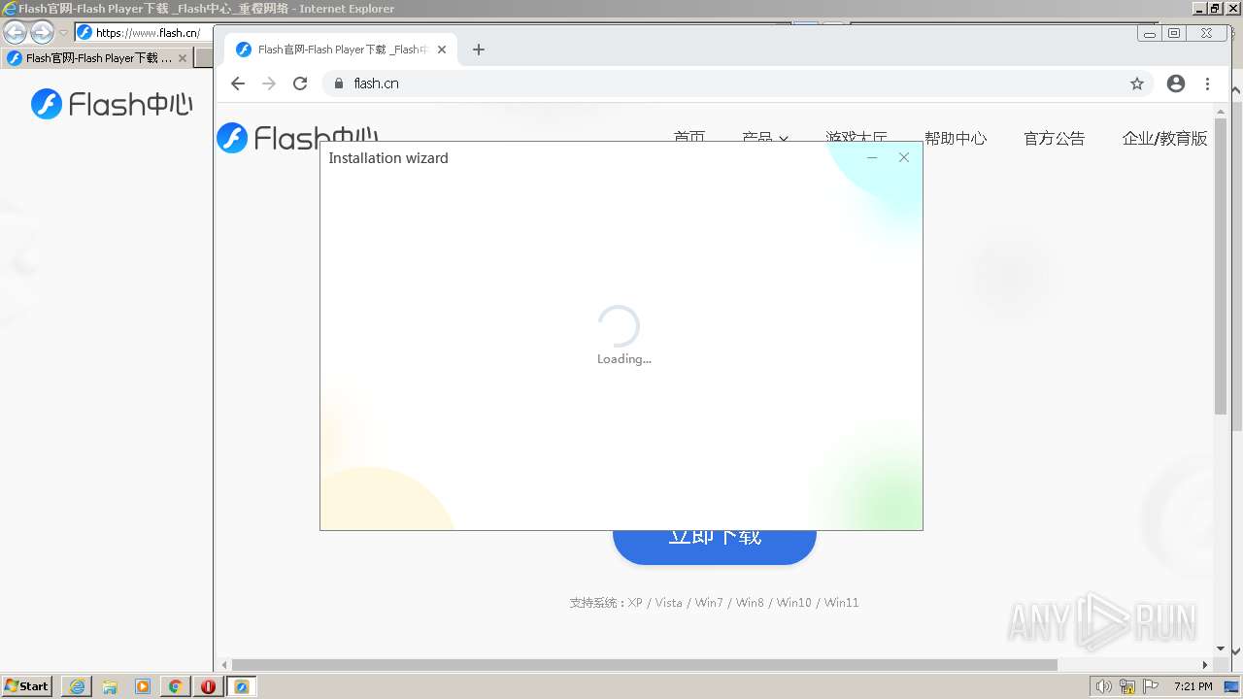The image size is (1243, 699).
Task: Click the scroll left arrow at page bottom
Action: (224, 665)
